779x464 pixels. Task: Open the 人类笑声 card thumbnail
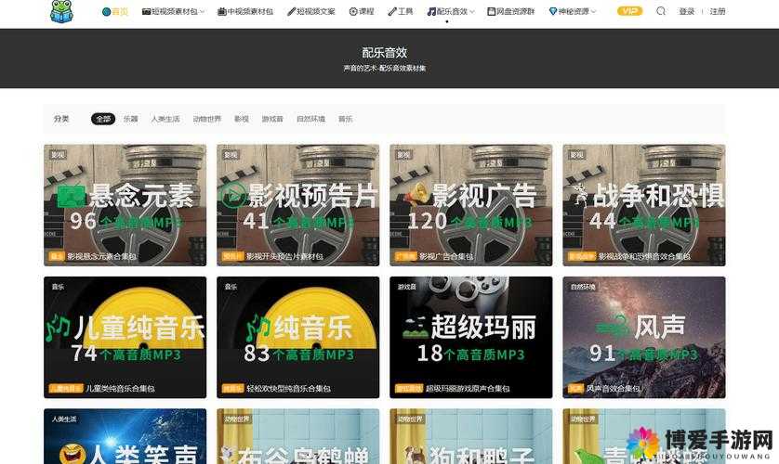click(125, 436)
